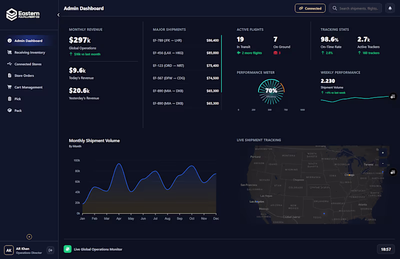Click the logout icon beside AR Khan
Viewport: 400px width, 259px height.
click(x=50, y=250)
